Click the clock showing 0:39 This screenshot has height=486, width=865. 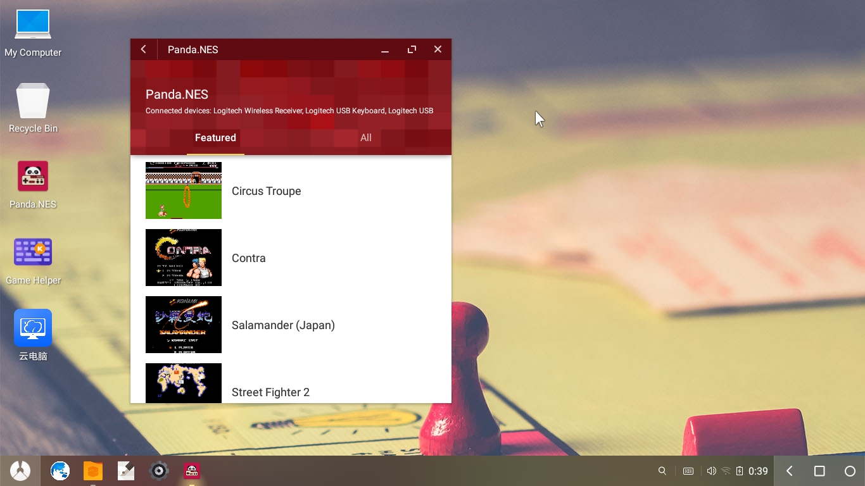[758, 471]
